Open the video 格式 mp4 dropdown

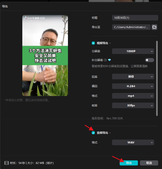[x=133, y=96]
